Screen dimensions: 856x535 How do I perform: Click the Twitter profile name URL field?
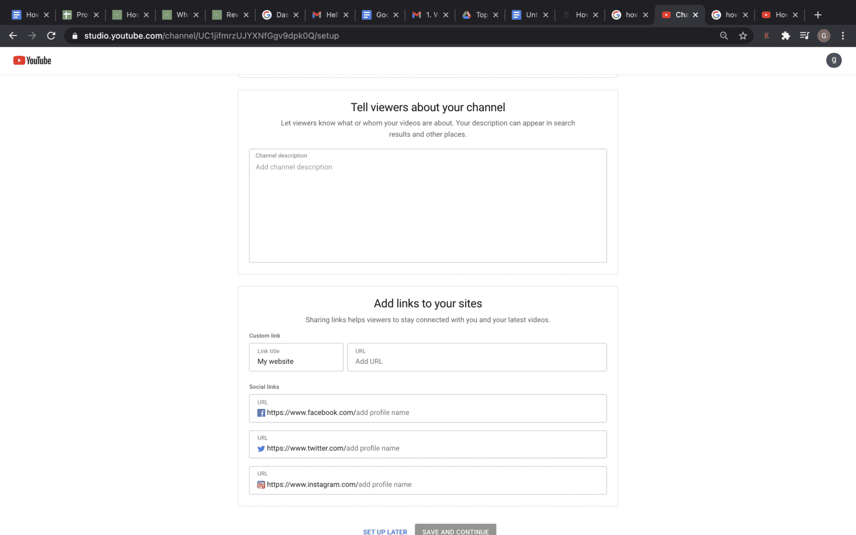pos(428,444)
